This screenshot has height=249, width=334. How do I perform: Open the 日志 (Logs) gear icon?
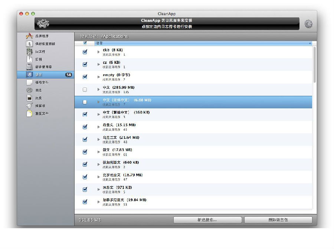point(29,90)
